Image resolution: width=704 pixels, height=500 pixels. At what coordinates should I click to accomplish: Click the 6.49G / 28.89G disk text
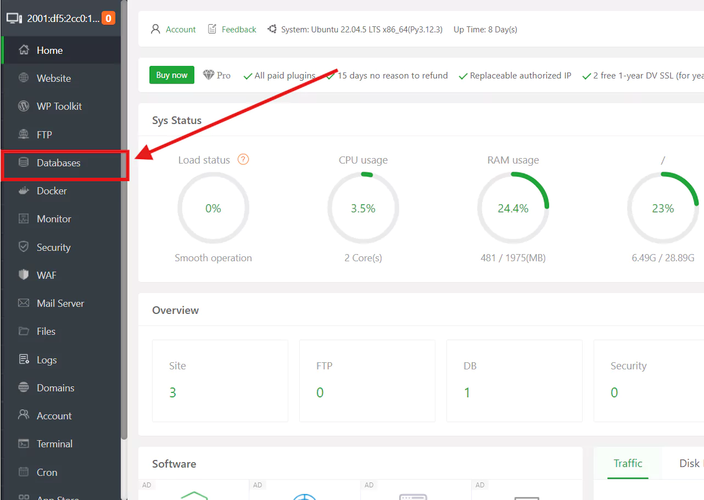[x=663, y=258]
